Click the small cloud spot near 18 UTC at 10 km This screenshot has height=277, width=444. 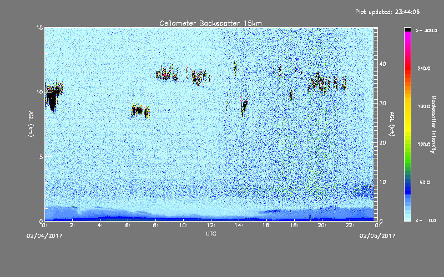point(291,95)
